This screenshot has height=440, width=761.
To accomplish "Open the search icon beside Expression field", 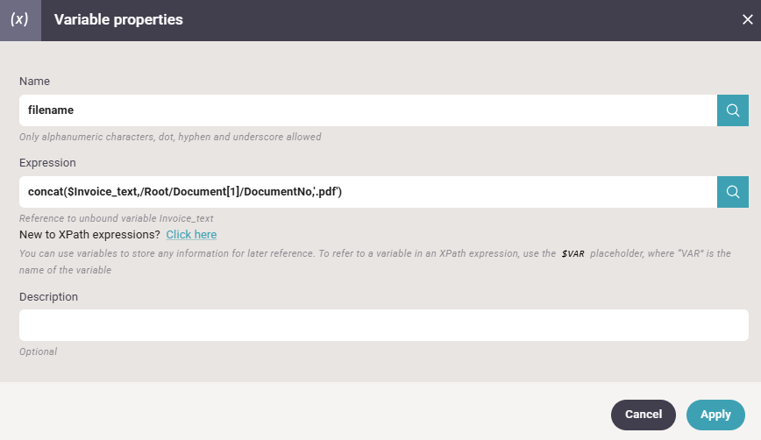I will coord(733,192).
